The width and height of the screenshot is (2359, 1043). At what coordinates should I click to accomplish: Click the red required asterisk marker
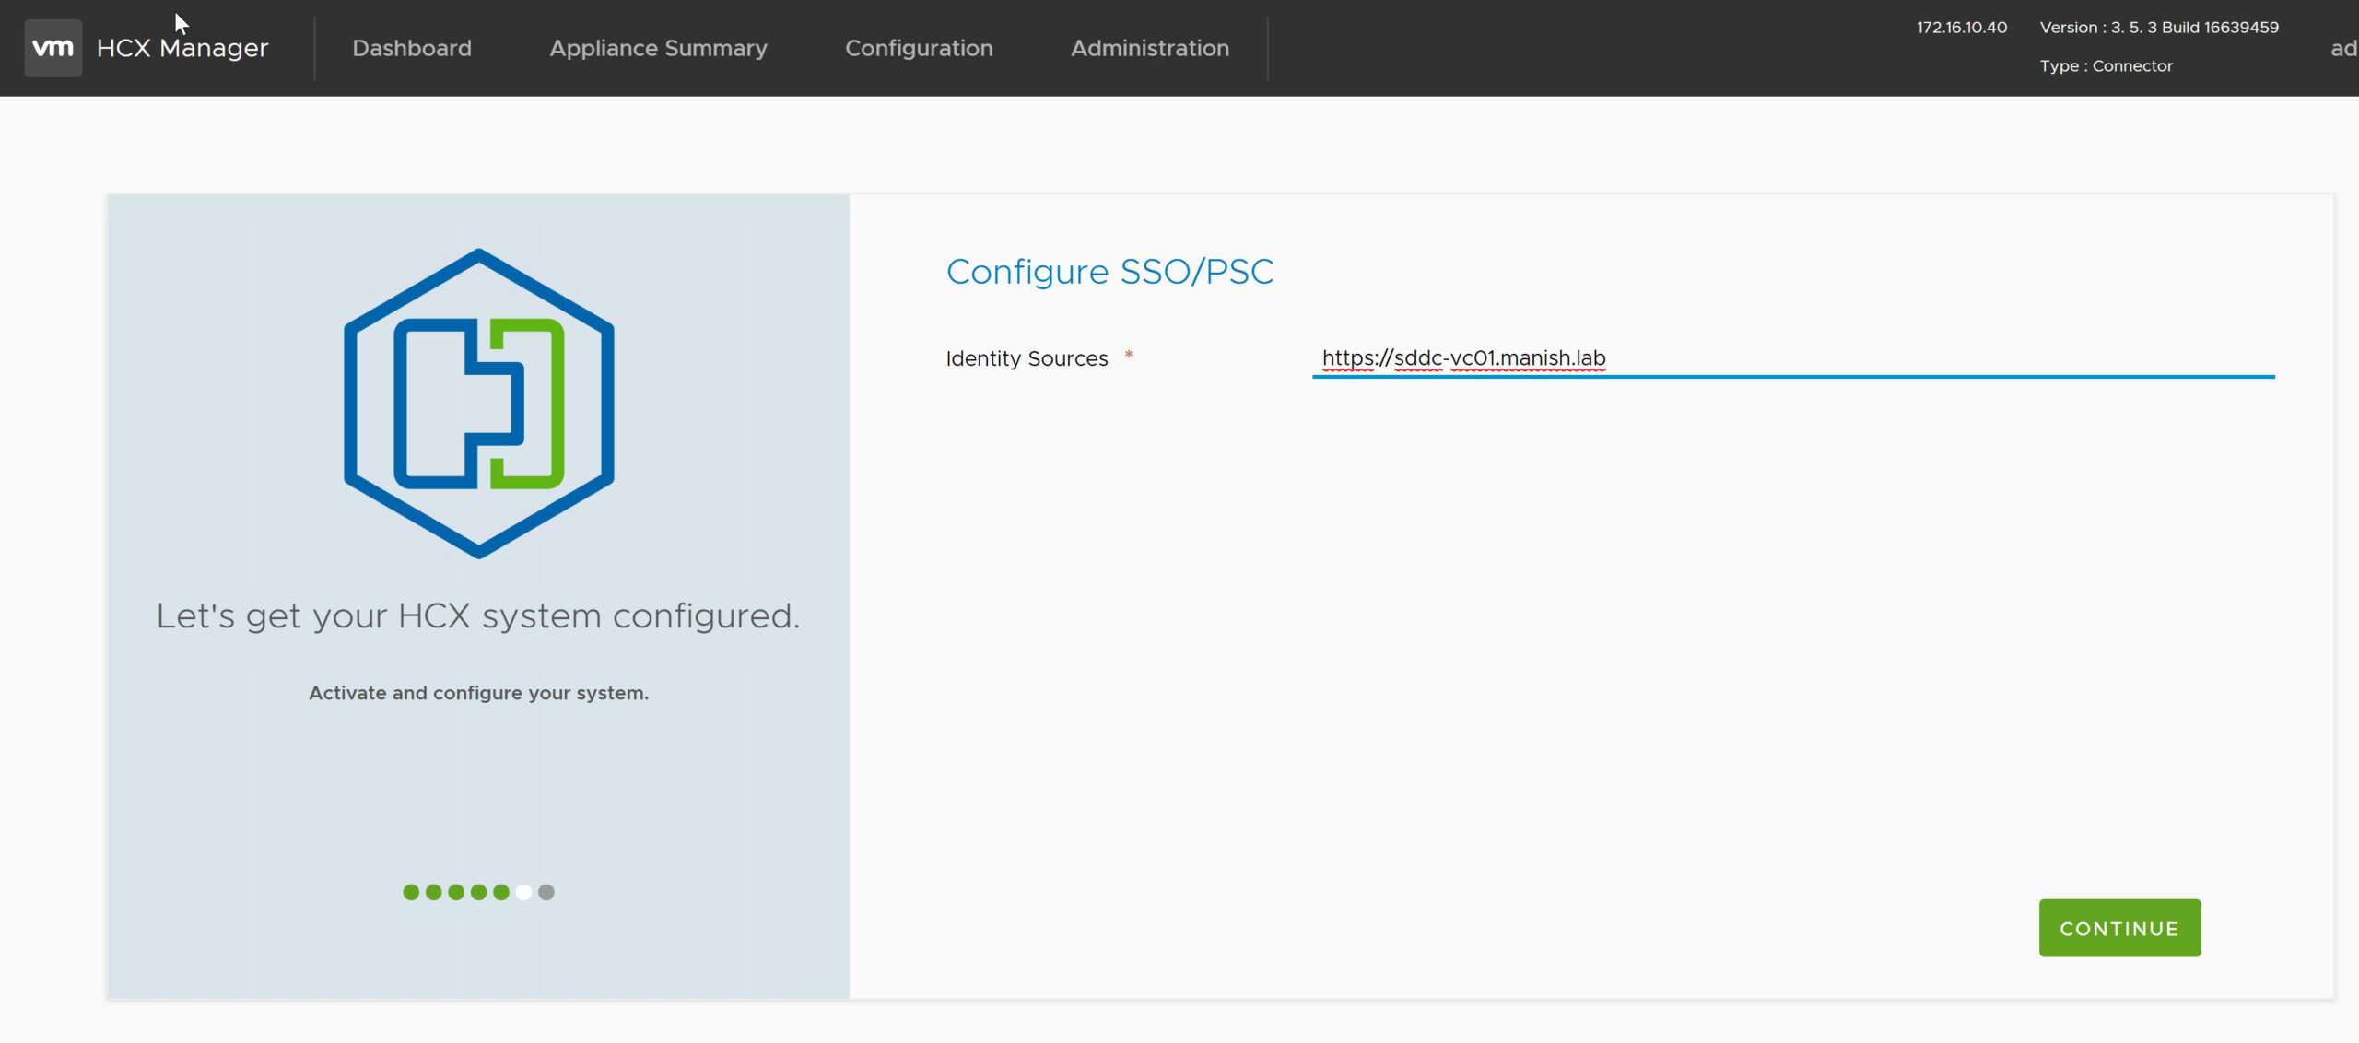1128,355
